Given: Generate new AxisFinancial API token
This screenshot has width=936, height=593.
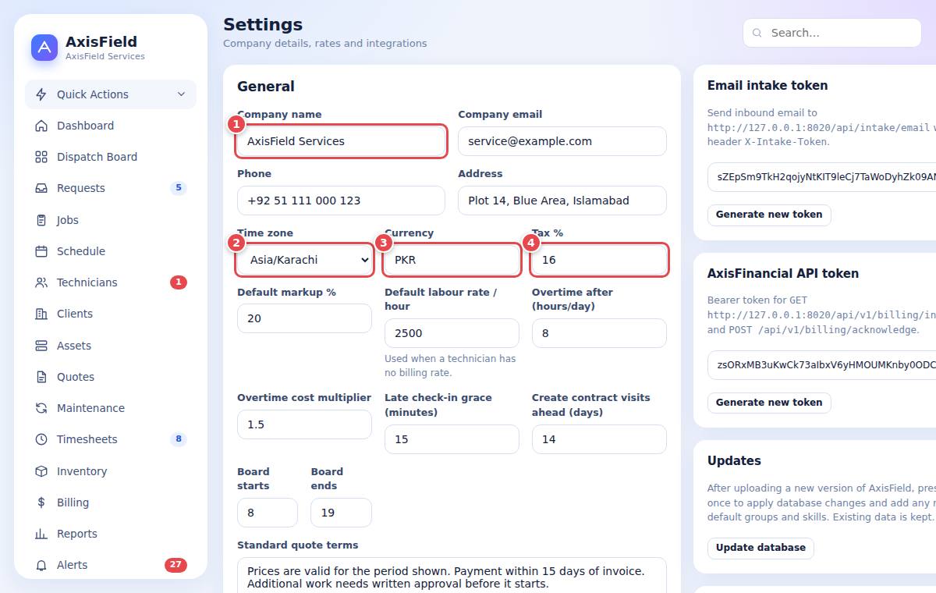Looking at the screenshot, I should pyautogui.click(x=769, y=403).
